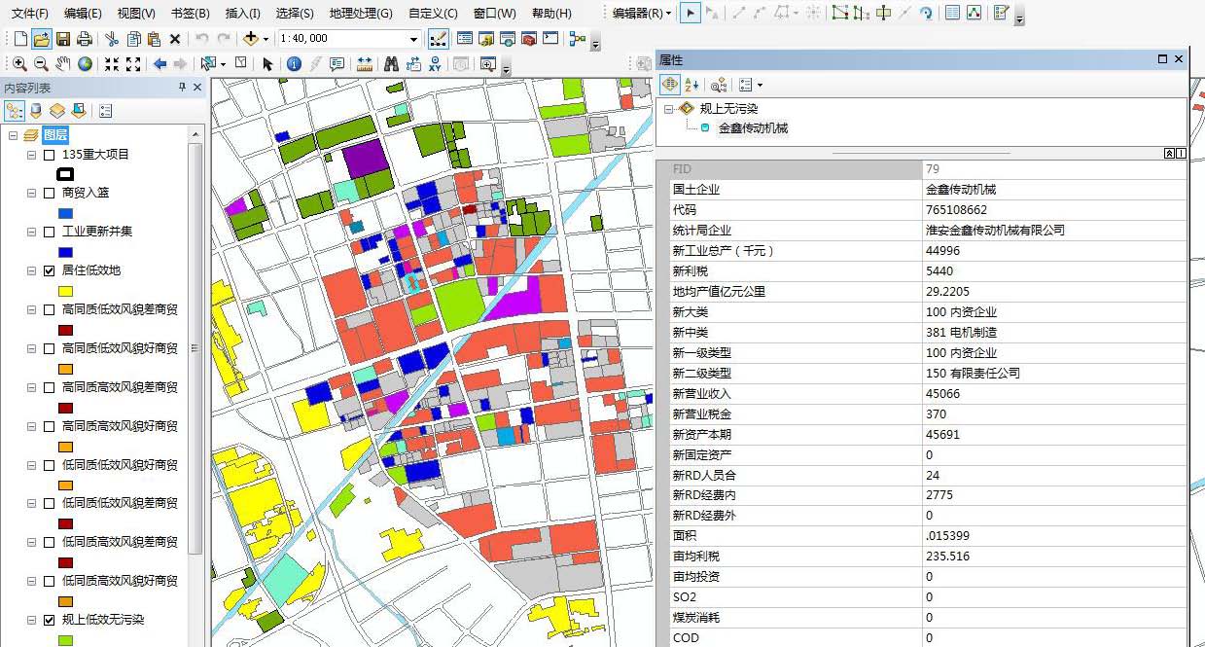Go back to previous extent
Image resolution: width=1205 pixels, height=647 pixels.
[160, 64]
